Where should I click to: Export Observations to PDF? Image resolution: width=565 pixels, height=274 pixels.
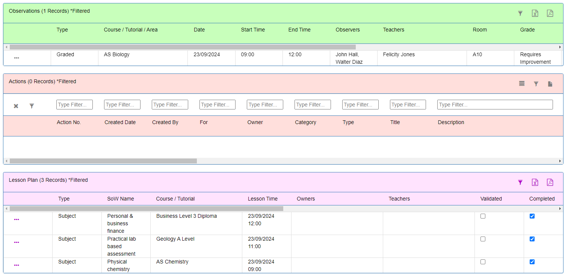pos(550,13)
